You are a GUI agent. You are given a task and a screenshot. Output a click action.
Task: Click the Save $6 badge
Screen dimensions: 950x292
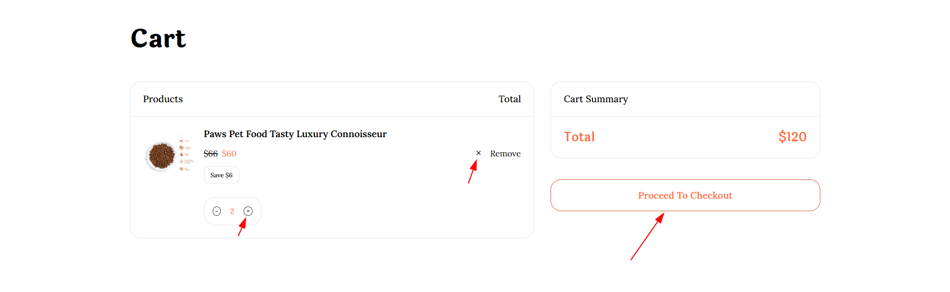click(221, 175)
